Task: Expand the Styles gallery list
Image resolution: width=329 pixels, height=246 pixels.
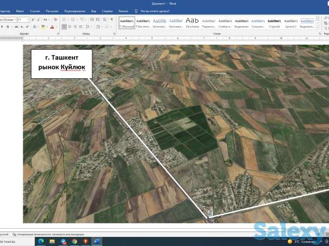Action: (x=317, y=27)
